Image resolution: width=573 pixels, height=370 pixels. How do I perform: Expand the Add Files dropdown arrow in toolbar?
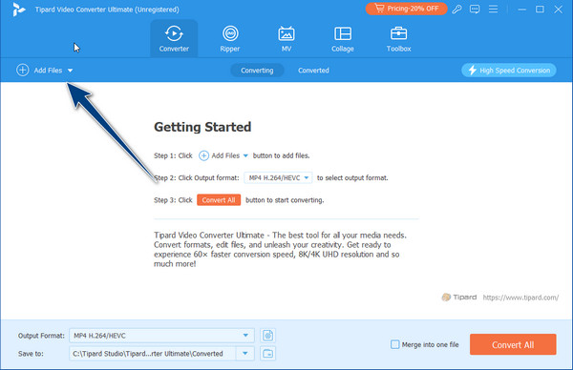[70, 71]
